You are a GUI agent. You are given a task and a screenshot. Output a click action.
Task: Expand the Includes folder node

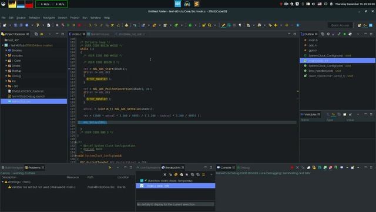pyautogui.click(x=6, y=55)
